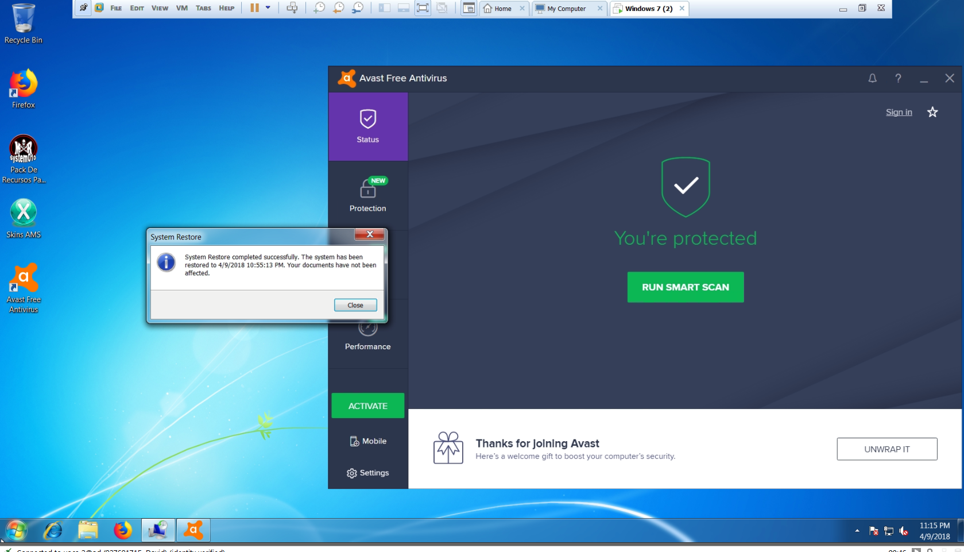
Task: Click the pin toolbar icon
Action: (83, 8)
